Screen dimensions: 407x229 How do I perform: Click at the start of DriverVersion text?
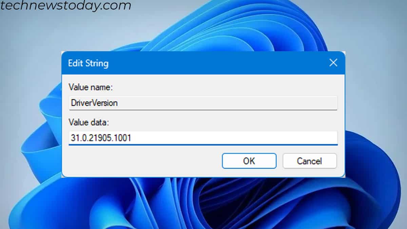click(x=72, y=103)
